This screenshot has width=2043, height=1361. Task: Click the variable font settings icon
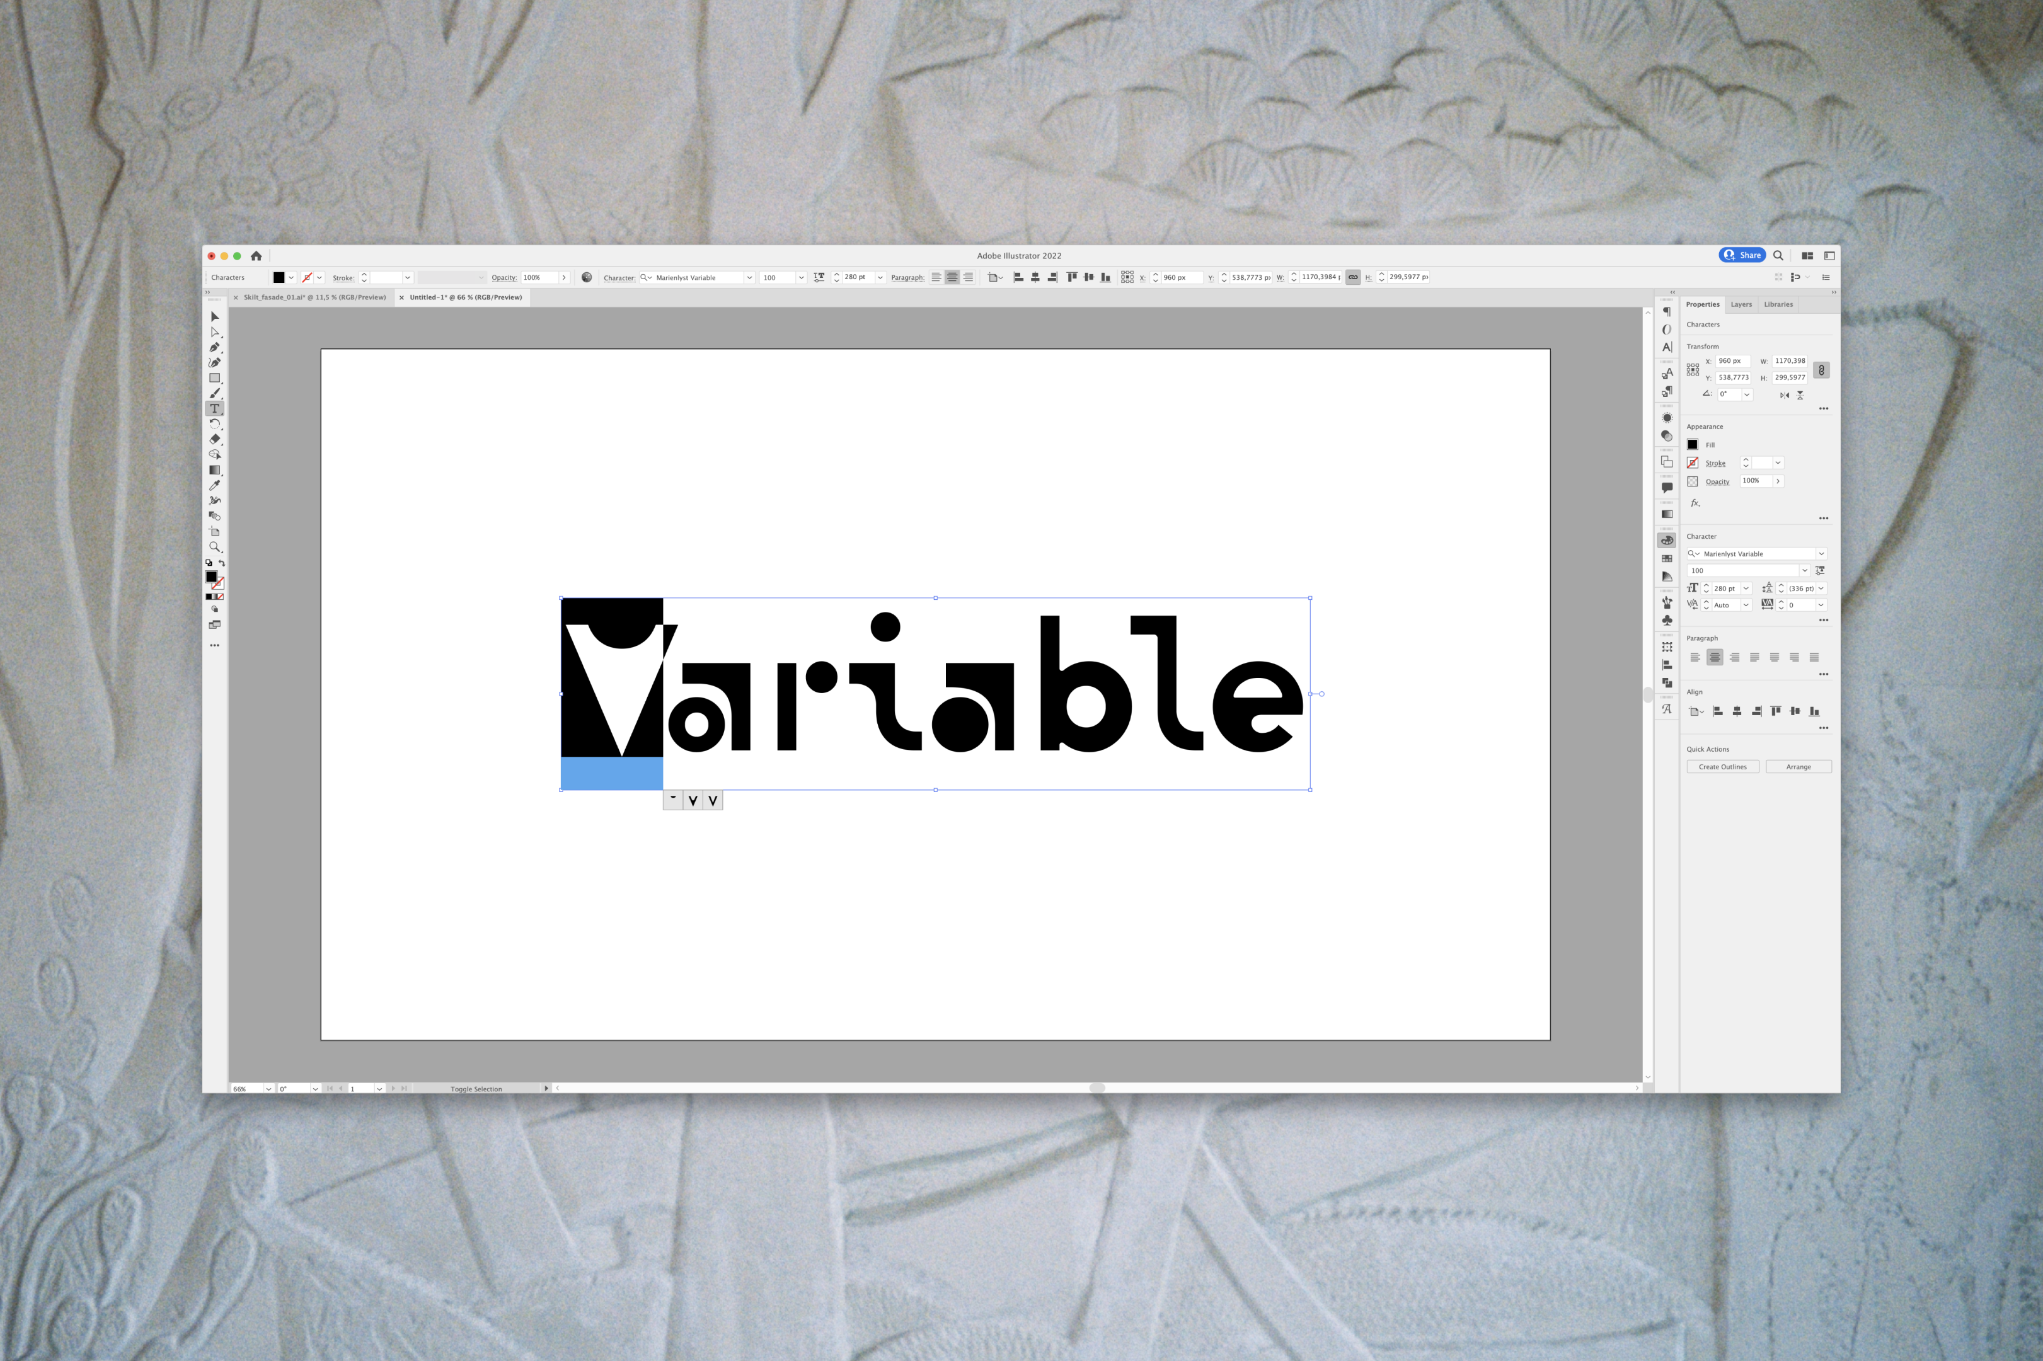pyautogui.click(x=1820, y=570)
